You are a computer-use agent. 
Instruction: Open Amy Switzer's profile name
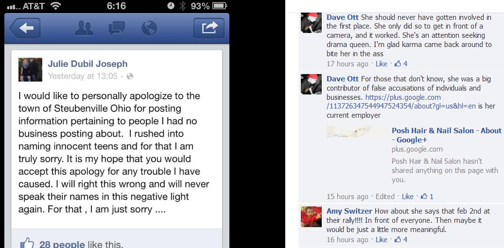coord(349,211)
